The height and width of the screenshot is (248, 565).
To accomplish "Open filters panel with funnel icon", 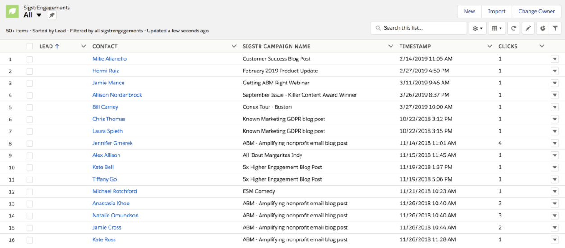I will tap(556, 28).
